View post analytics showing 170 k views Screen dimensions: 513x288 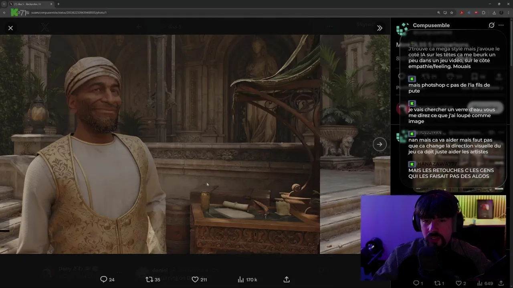[x=247, y=280]
